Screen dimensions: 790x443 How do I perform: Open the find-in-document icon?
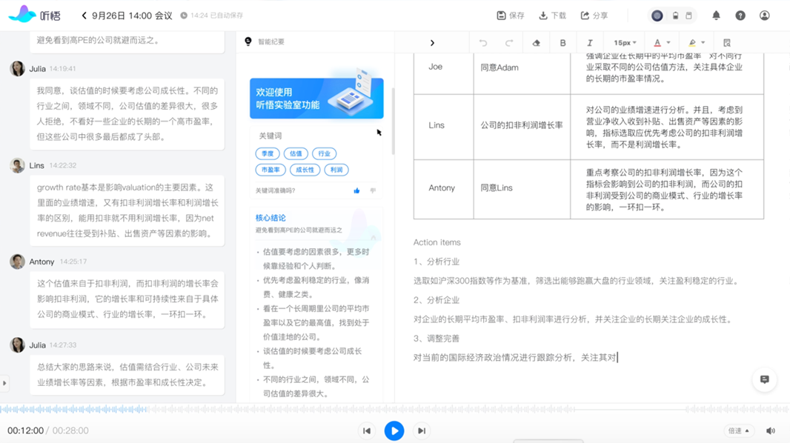click(726, 43)
